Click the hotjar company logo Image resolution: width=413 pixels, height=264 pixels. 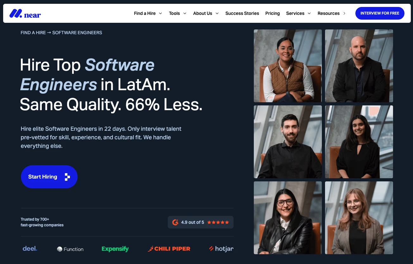(x=221, y=249)
